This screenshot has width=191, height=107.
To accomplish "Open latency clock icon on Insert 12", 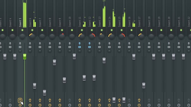I will coord(89,105).
